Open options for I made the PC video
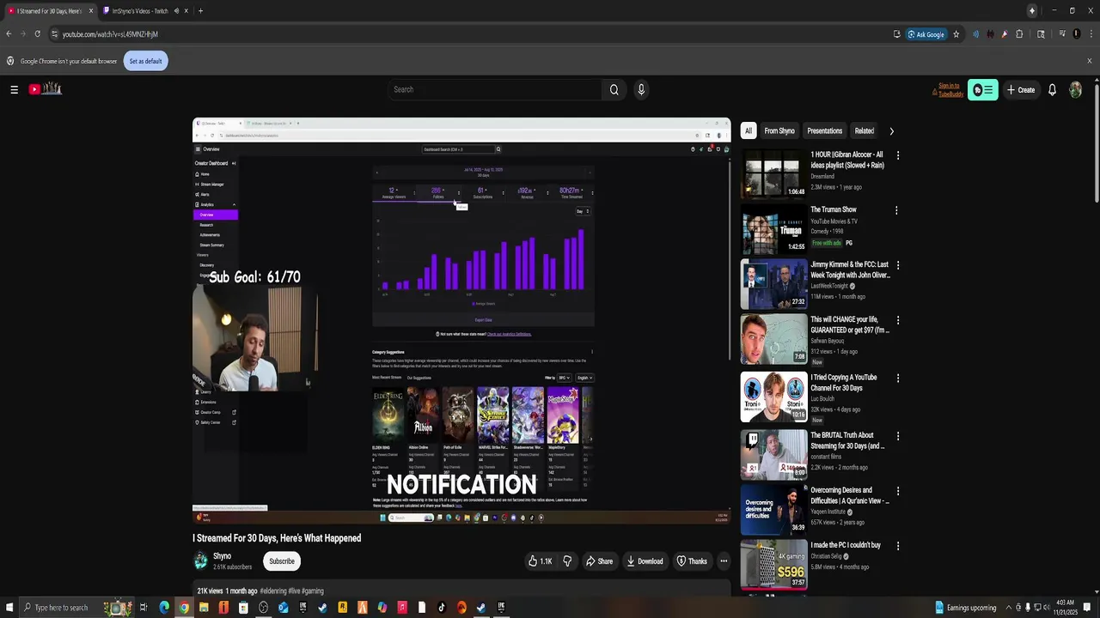Image resolution: width=1100 pixels, height=618 pixels. (896, 546)
